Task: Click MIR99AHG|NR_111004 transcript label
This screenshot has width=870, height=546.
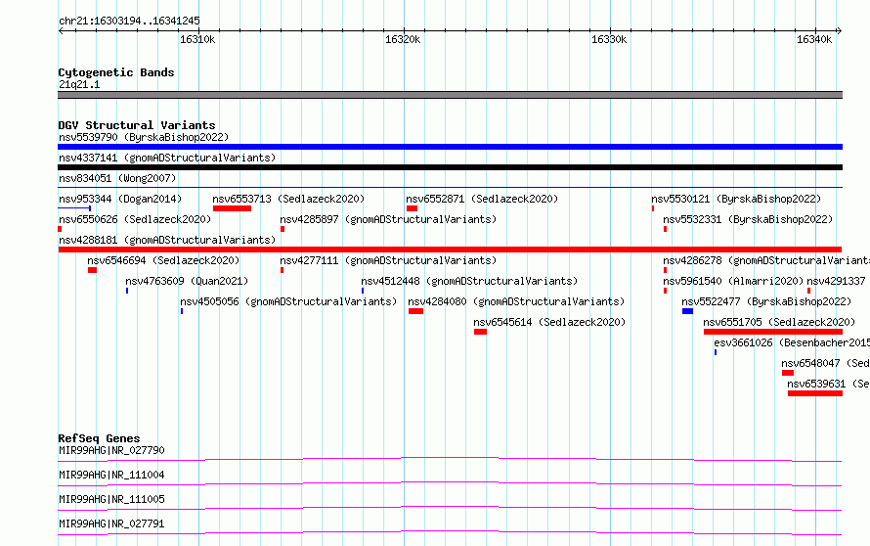Action: point(111,475)
